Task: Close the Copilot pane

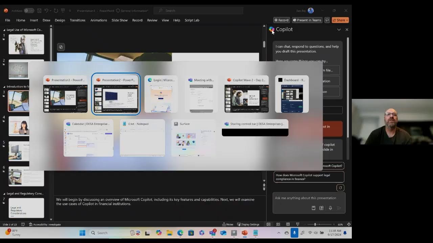Action: 347,30
